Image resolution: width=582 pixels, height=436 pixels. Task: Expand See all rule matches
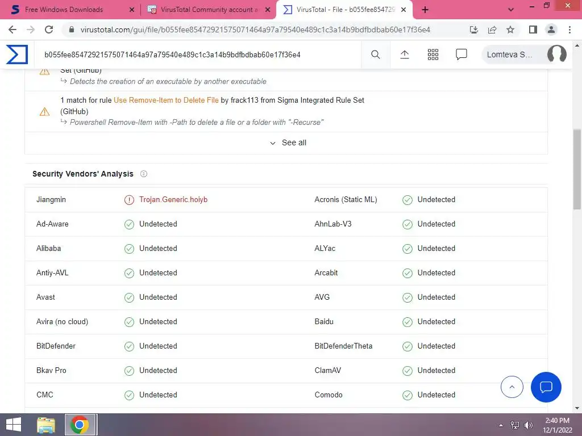288,142
